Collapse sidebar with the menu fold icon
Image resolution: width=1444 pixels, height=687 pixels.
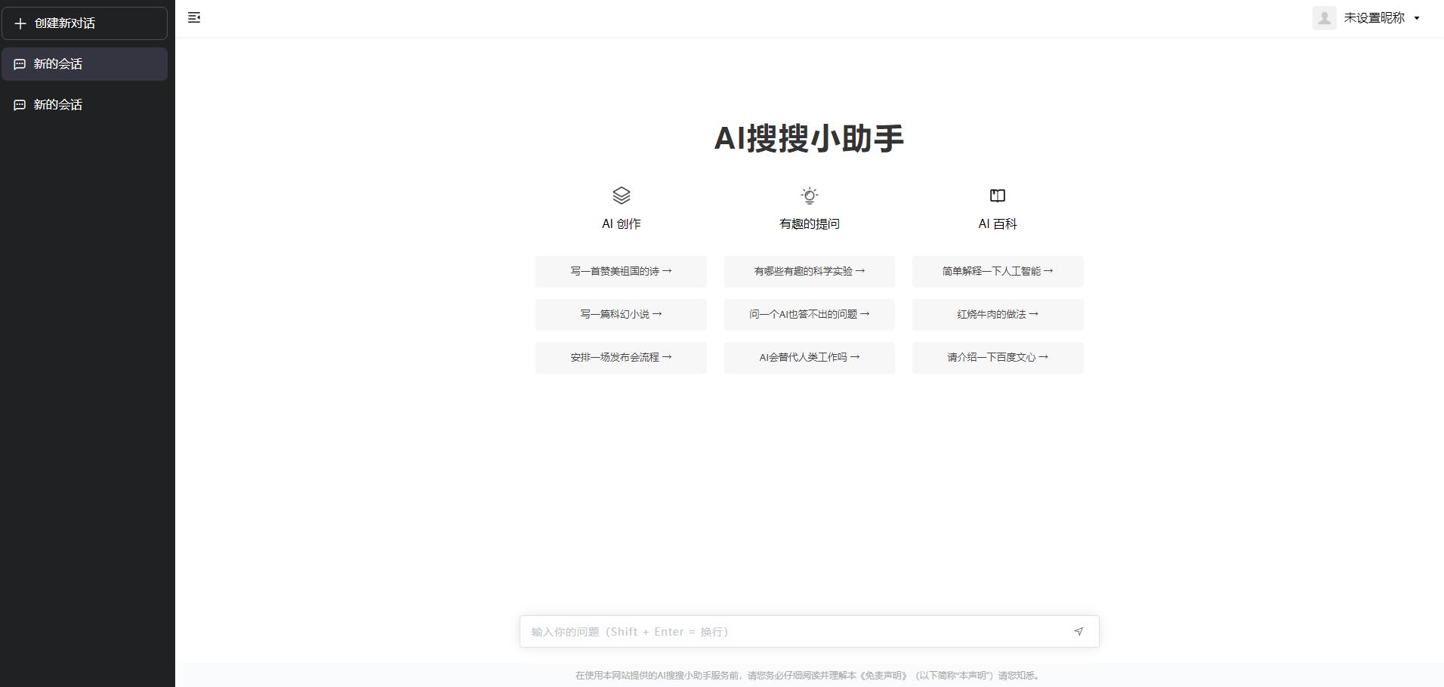(x=194, y=17)
